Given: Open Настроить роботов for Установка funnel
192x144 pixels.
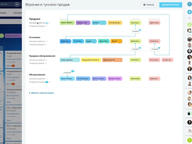Looking at the screenshot, I should 37,41.
